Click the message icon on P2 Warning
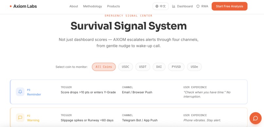Screen dimensions: 264x127 point(20,118)
